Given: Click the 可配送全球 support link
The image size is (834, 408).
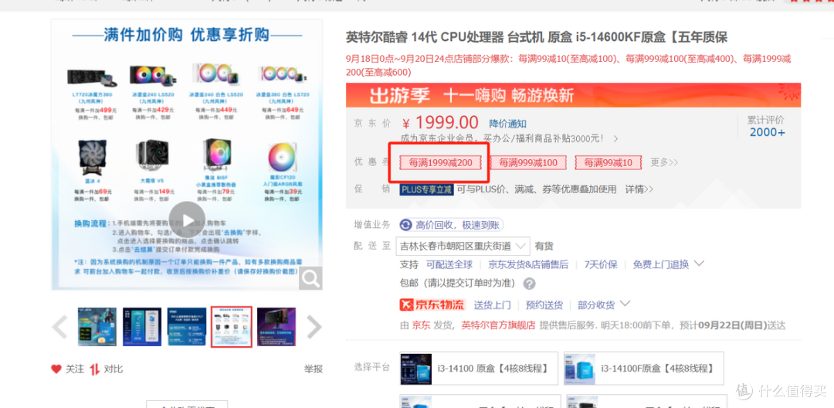Looking at the screenshot, I should pos(449,264).
